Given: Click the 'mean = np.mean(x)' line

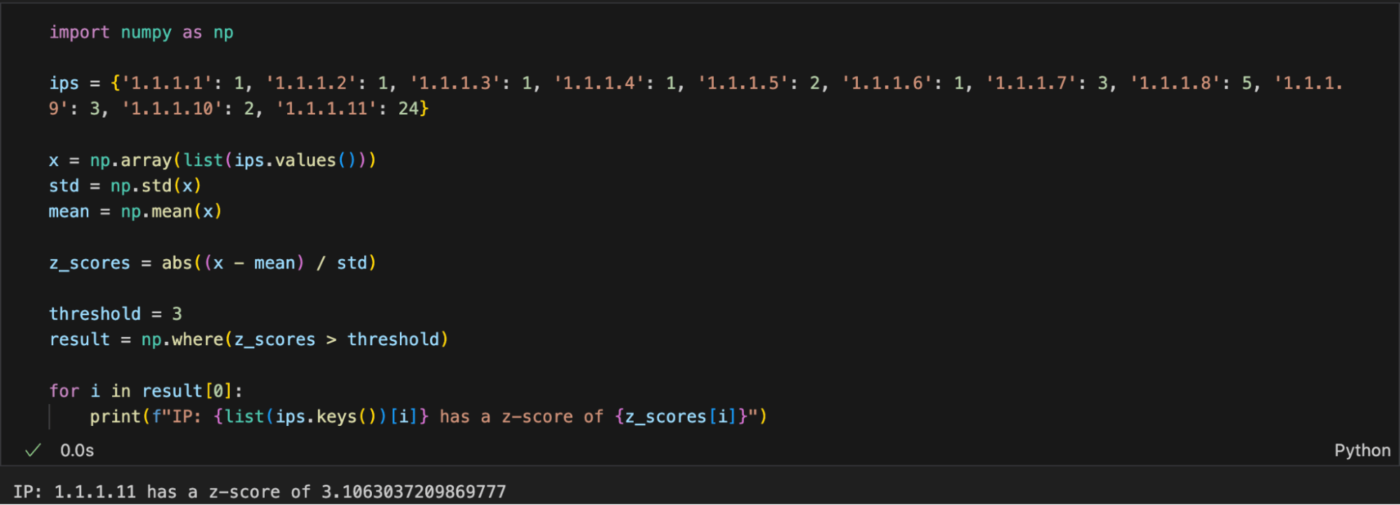Looking at the screenshot, I should coord(135,212).
